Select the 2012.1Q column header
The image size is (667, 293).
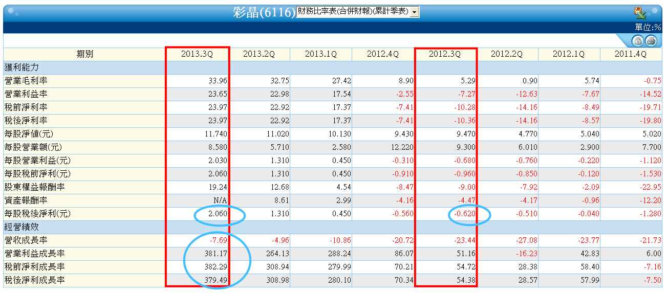coord(569,54)
